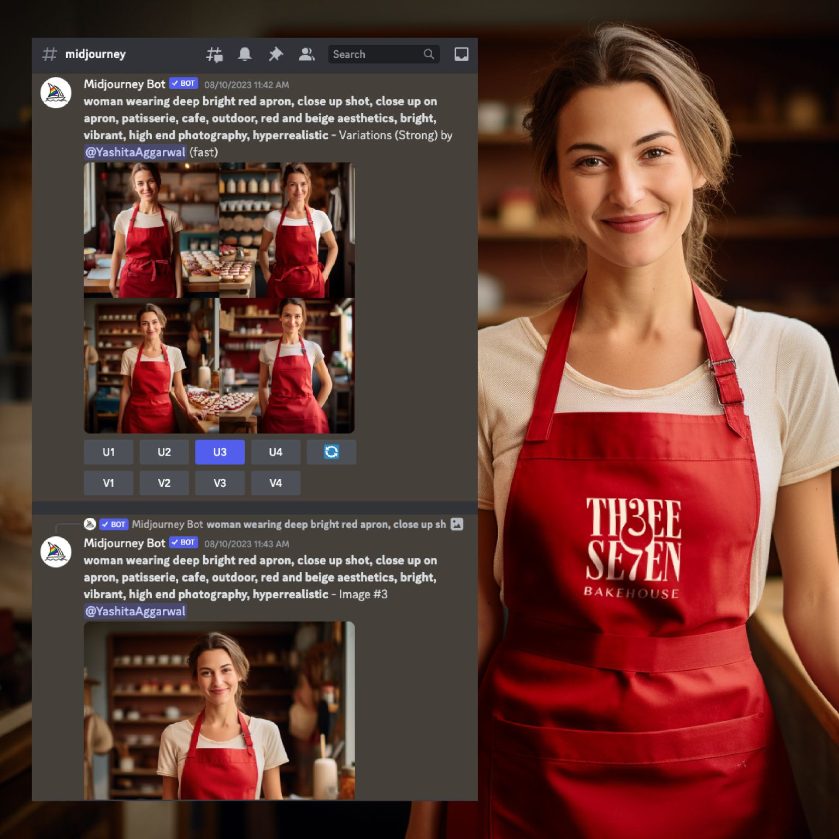Upscale image 2 with U2

164,452
